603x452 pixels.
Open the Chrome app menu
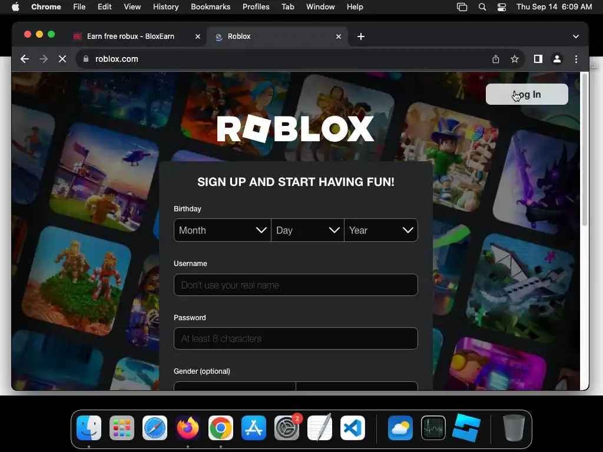(46, 6)
